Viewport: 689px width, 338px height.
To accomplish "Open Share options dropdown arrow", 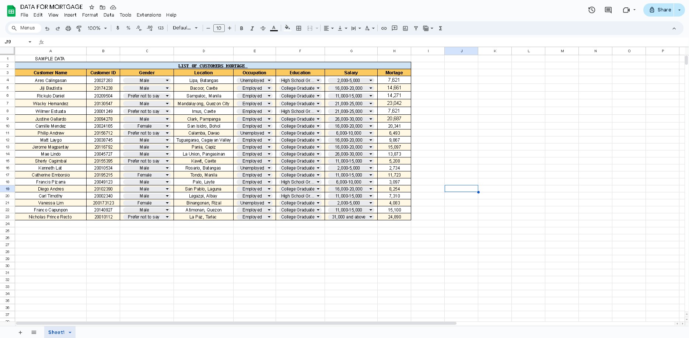I will click(679, 10).
